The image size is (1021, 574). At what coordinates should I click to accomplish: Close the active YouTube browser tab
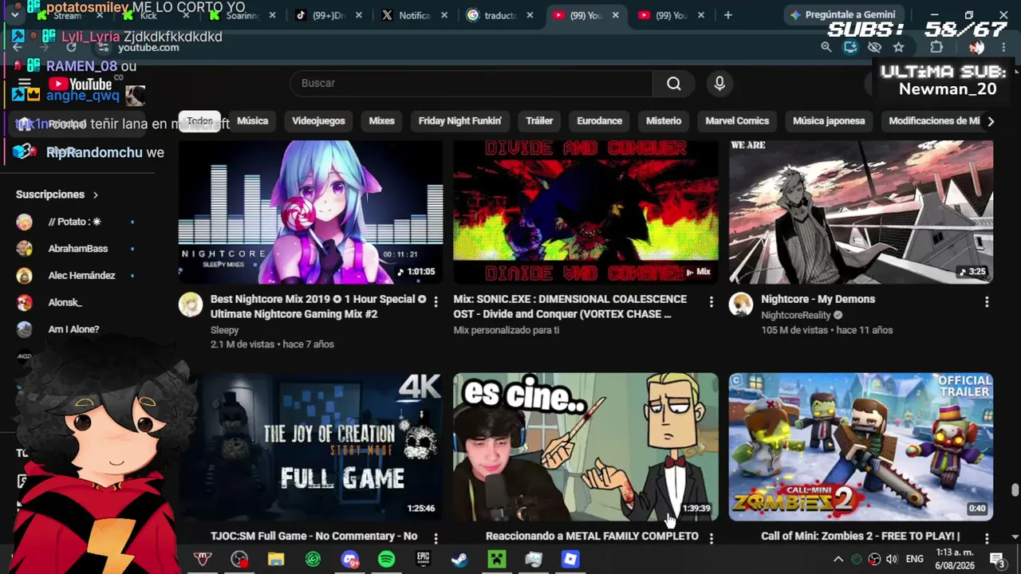click(615, 15)
